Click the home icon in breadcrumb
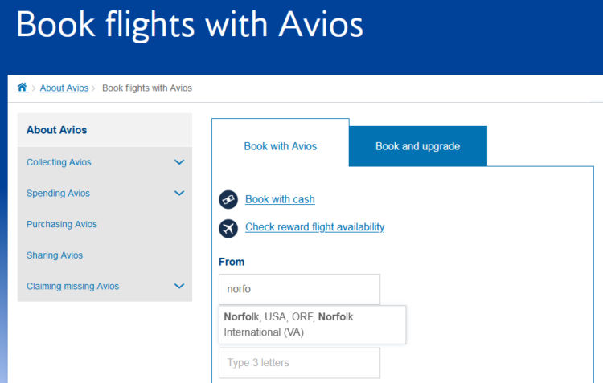603x383 pixels. point(23,88)
